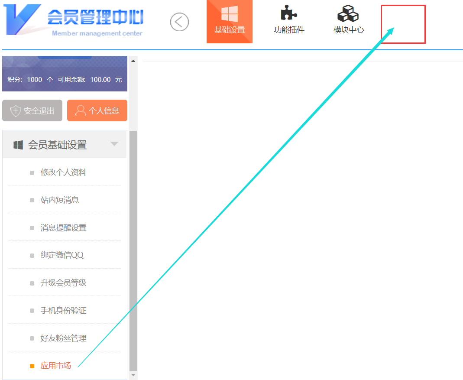The width and height of the screenshot is (463, 380).
Task: Open 个人信息 button
Action: (97, 111)
